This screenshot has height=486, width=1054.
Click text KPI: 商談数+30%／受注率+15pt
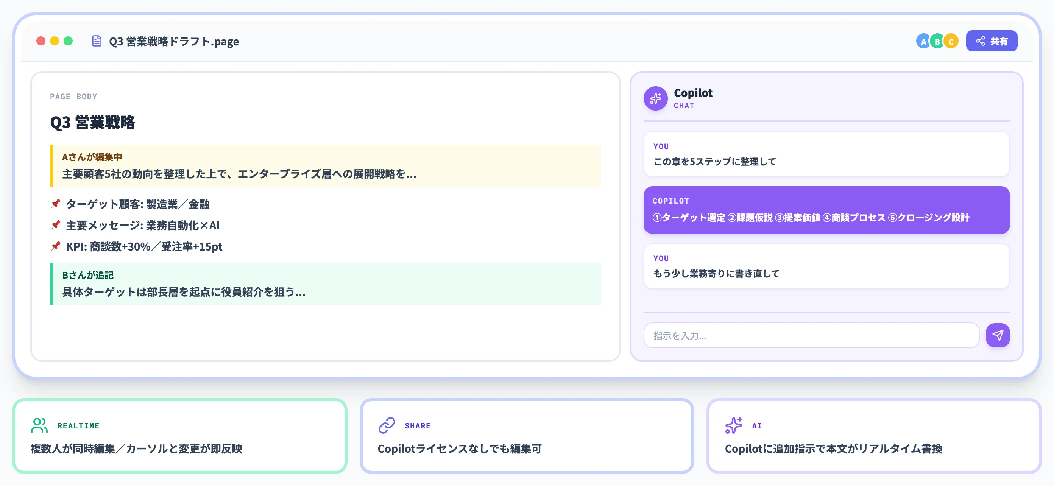(144, 247)
